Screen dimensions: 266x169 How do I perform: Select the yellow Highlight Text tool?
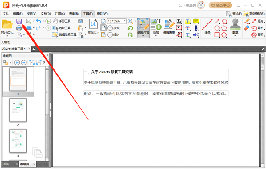[x=188, y=21]
